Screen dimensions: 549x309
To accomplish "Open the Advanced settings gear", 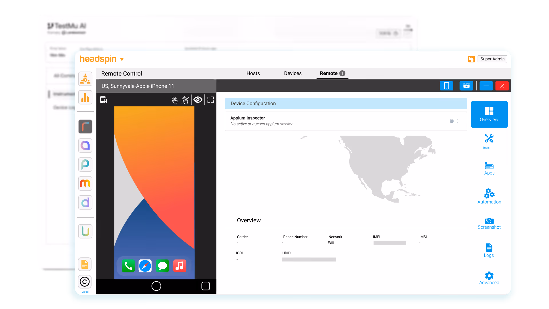I will click(x=489, y=278).
